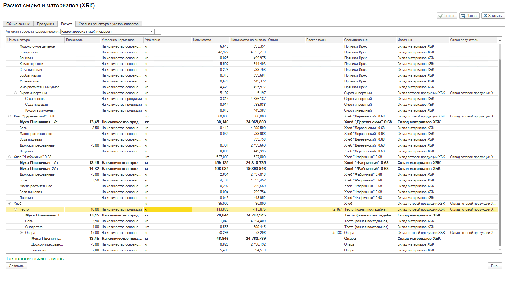Click the highlighted Упаковка cell in Тесто row
Image resolution: width=506 pixels, height=298 pixels.
(168, 209)
